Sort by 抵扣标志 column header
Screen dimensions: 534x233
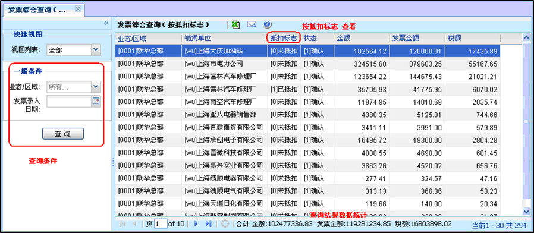(284, 38)
